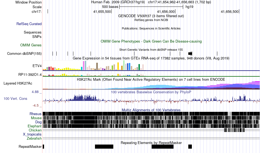This screenshot has width=260, height=153.
Task: Click the 4.88 upper conservation scale value
Action: pyautogui.click(x=35, y=92)
